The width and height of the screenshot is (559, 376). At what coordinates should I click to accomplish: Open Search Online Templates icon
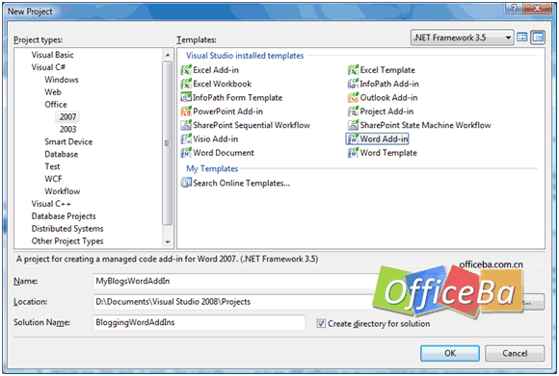coord(186,184)
